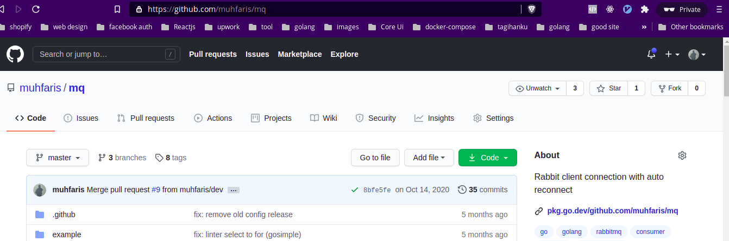Open the Security tab

point(375,118)
